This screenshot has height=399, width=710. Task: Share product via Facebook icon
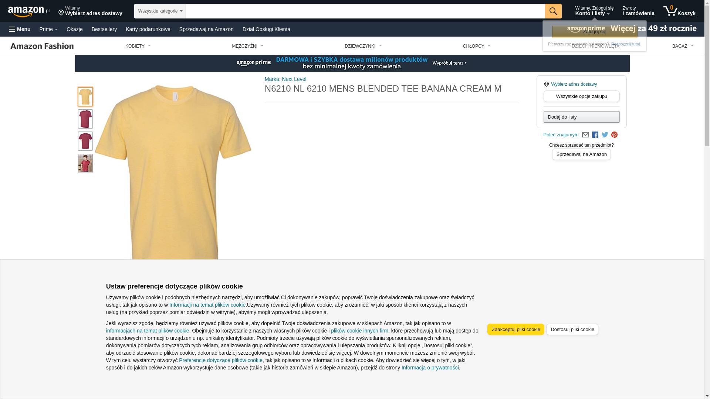(595, 135)
